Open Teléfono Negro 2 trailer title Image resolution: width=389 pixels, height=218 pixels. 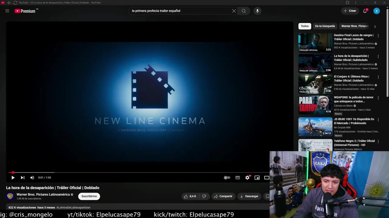pos(354,143)
